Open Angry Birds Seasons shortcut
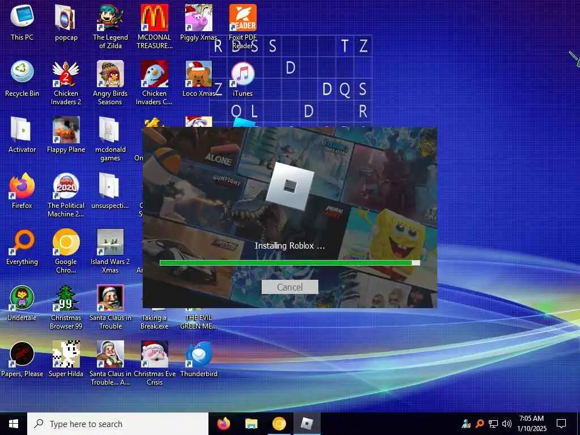580x435 pixels. coord(110,83)
